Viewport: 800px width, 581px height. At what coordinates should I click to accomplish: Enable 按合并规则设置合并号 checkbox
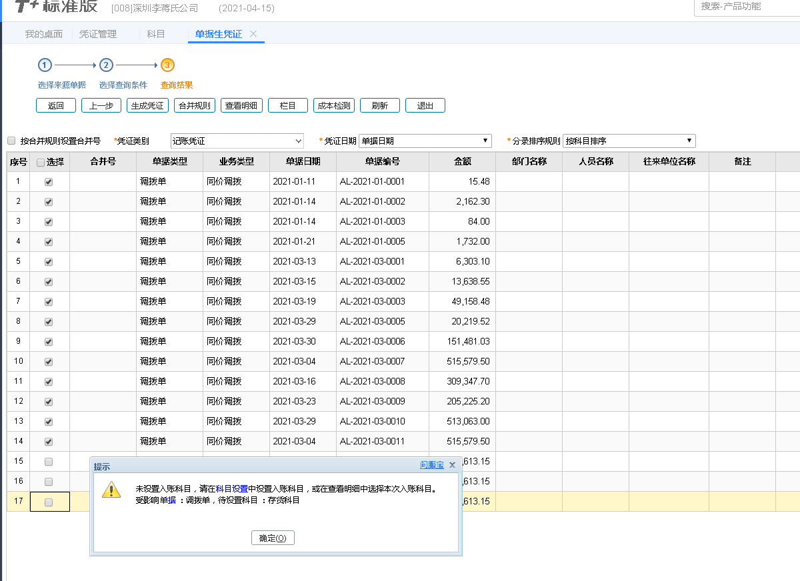[11, 141]
